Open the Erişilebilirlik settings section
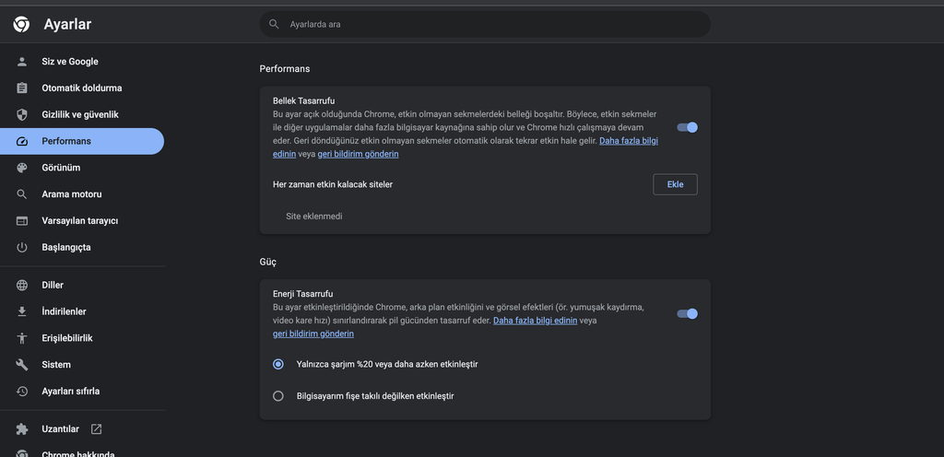Viewport: 944px width, 457px height. (x=67, y=338)
